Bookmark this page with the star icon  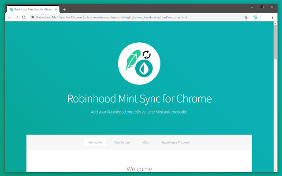tap(246, 17)
